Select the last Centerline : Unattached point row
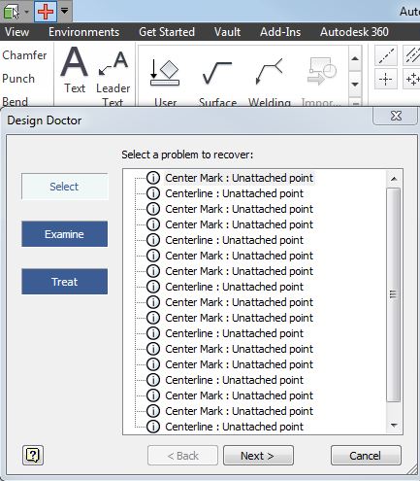This screenshot has height=481, width=420. coord(235,427)
